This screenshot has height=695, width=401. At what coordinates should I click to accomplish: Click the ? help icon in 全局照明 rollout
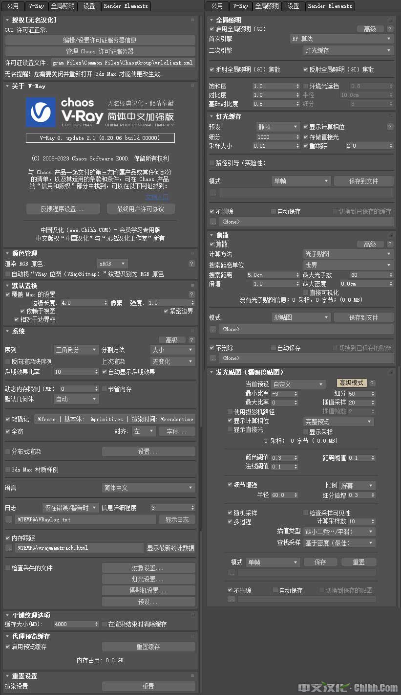[x=390, y=29]
